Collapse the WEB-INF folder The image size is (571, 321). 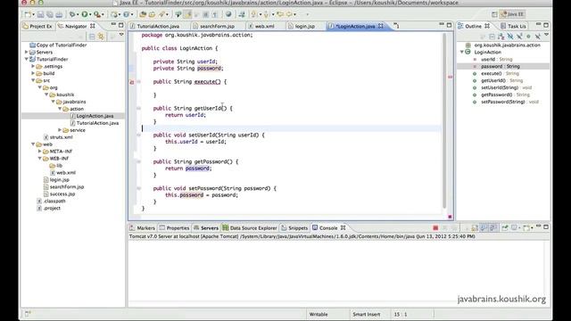tap(39, 159)
